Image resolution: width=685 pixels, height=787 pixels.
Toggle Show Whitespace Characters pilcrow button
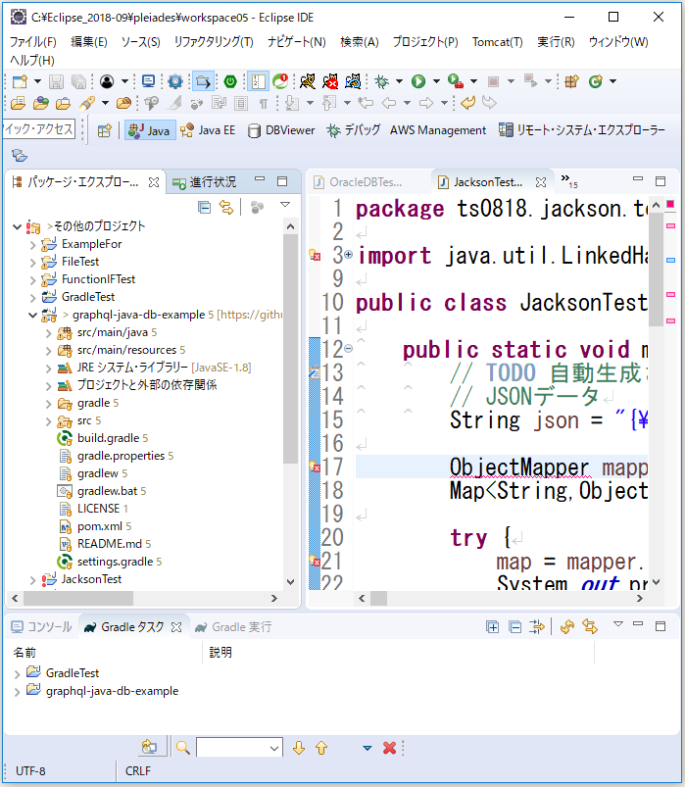(x=264, y=103)
